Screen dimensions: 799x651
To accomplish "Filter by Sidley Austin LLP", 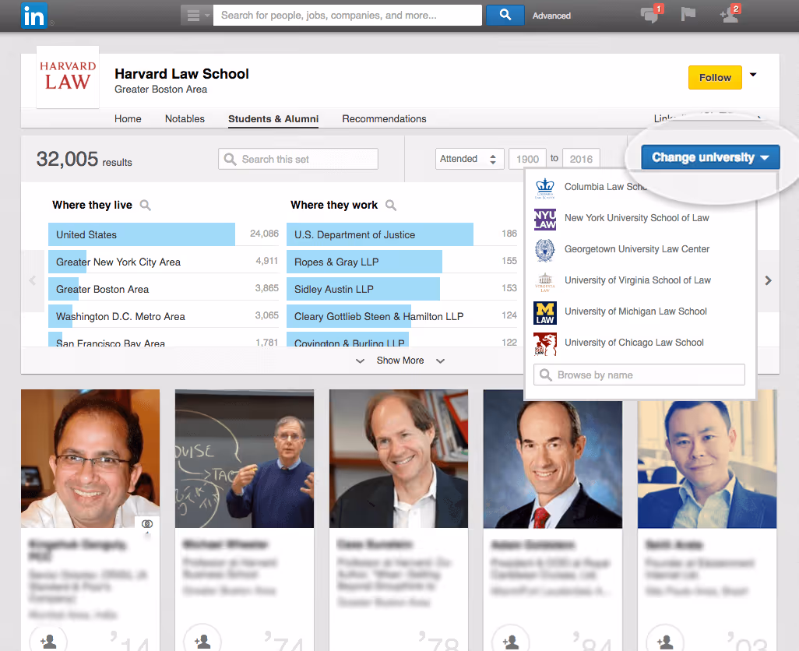I will (x=402, y=289).
